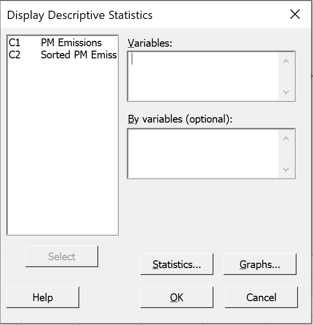The height and width of the screenshot is (325, 313).
Task: Open Help for this dialog
Action: 43,297
